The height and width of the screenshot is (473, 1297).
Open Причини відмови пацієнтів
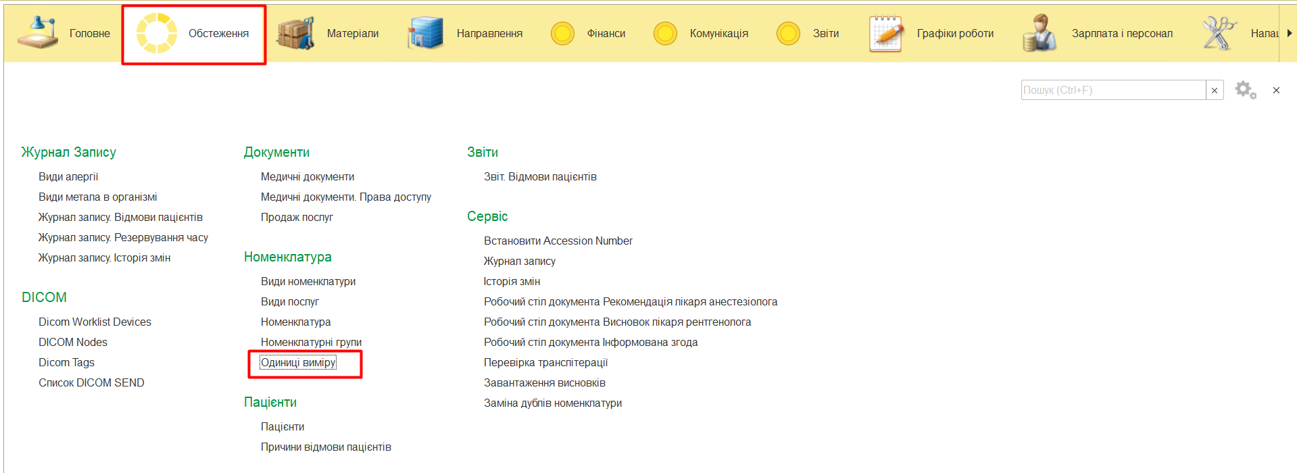pos(326,447)
